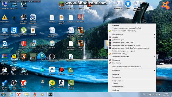Select the Bandicam desktop shortcut
Screen dimensions: 172x97
point(62,71)
